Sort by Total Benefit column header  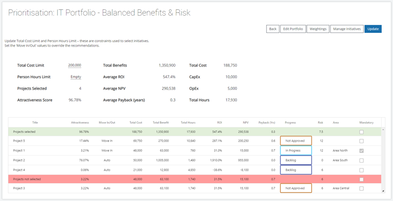coord(161,123)
